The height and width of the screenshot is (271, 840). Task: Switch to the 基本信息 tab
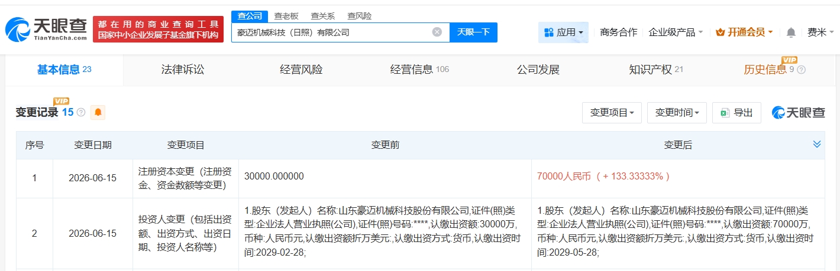[x=64, y=70]
